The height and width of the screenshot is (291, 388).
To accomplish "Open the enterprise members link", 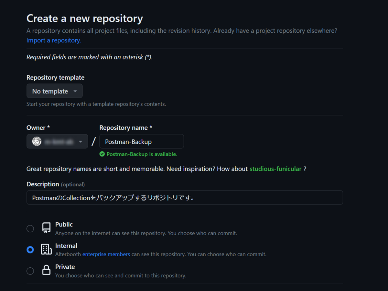I will coord(106,254).
